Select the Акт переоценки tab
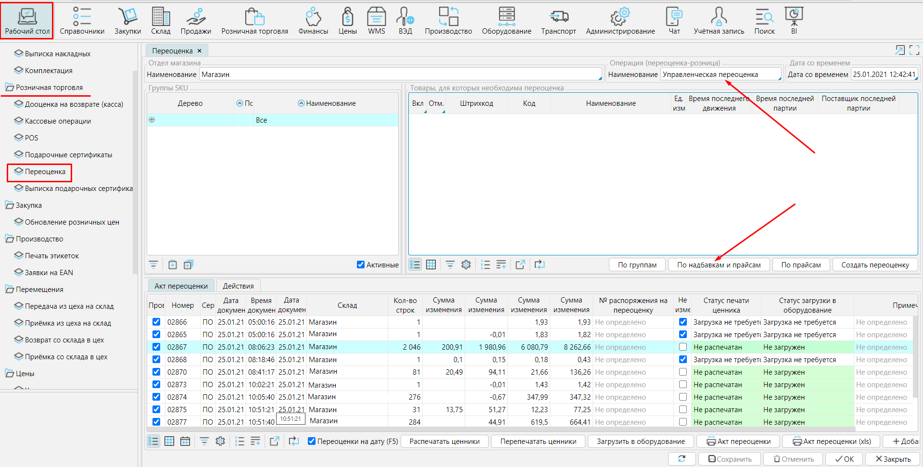 point(181,286)
